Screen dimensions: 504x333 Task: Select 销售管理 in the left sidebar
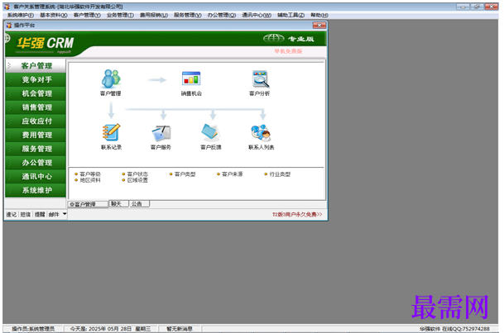[36, 107]
